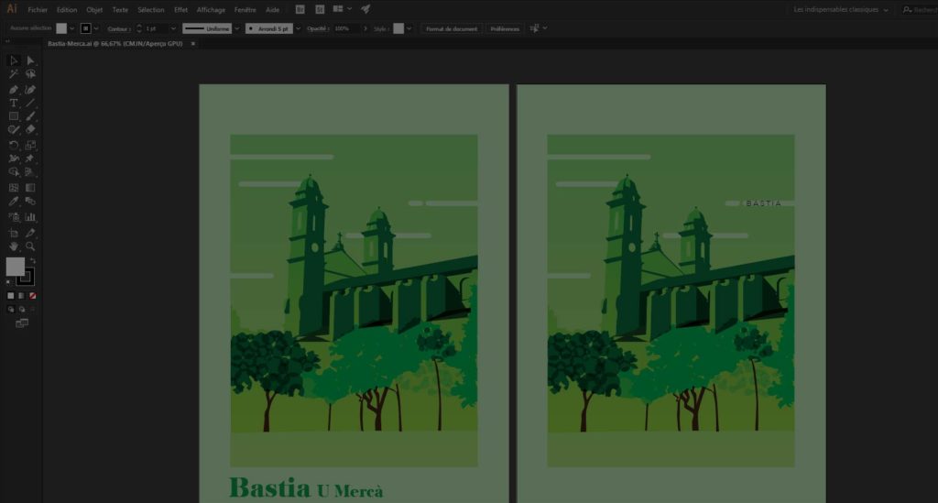Viewport: 938px width, 503px height.
Task: Select the Selection arrow tool
Action: click(14, 60)
